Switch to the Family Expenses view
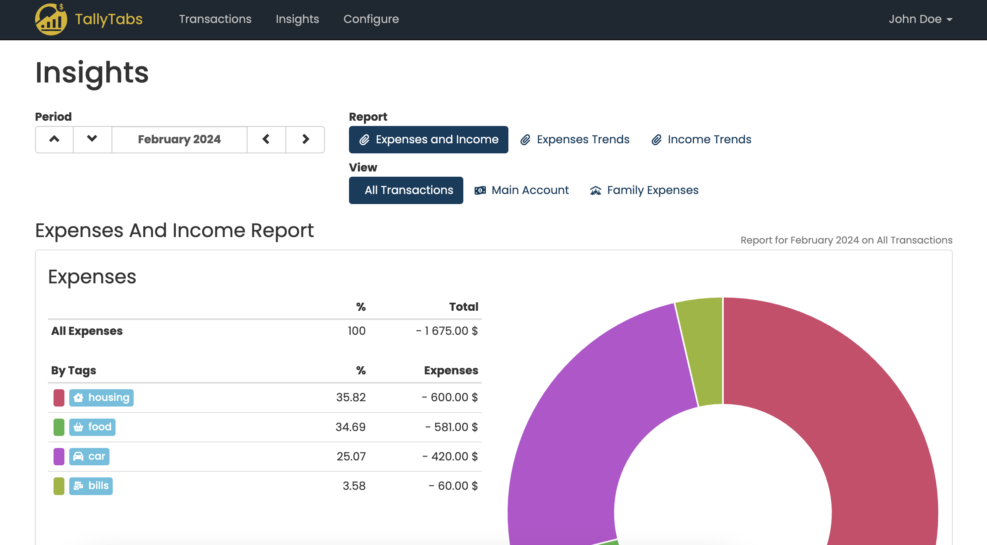 pos(644,190)
